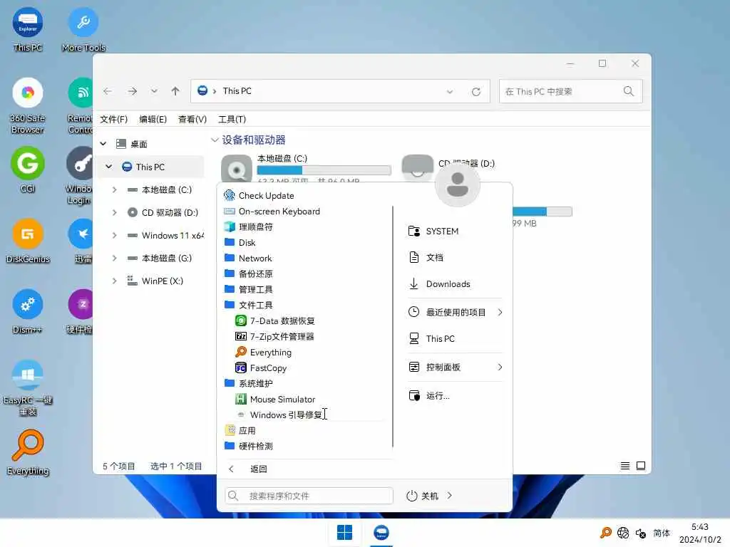Launch DiskGenius desktop icon
This screenshot has height=547, width=730.
pyautogui.click(x=28, y=241)
